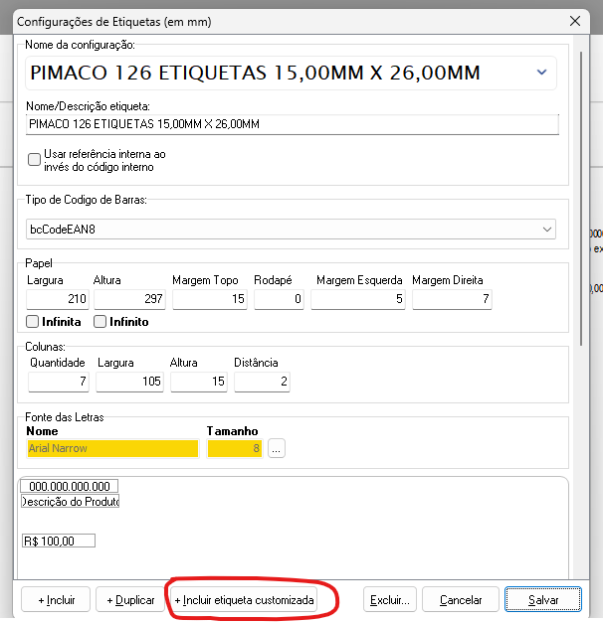Click the 'Excluir...' button
603x622 pixels.
(390, 600)
